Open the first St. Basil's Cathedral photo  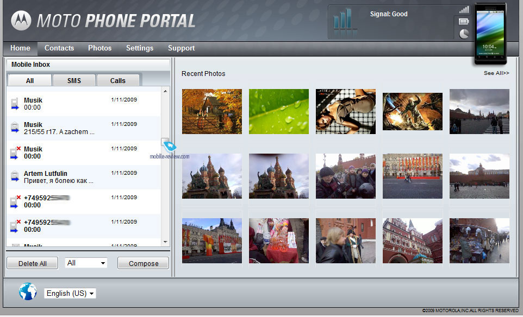point(212,176)
